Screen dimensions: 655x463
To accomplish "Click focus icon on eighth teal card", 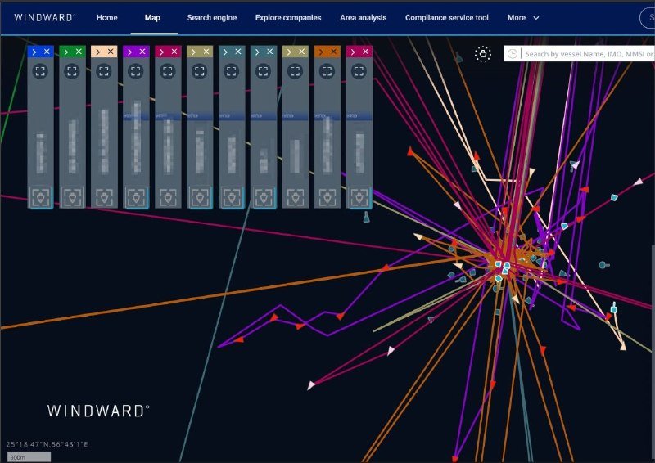I will point(263,71).
